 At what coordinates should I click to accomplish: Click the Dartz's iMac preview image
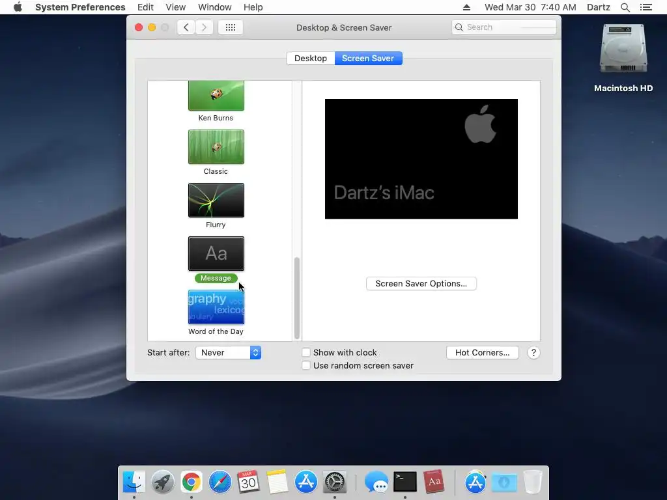[421, 159]
